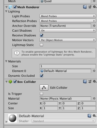The height and width of the screenshot is (128, 97).
Task: Open Light Probes dropdown
Action: (x=68, y=16)
